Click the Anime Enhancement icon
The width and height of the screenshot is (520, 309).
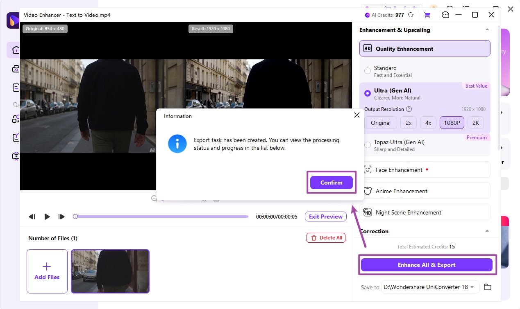click(368, 191)
